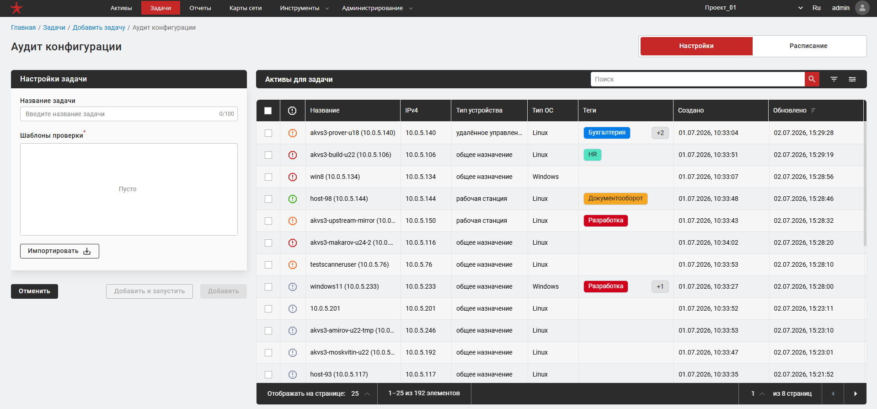877x409 pixels.
Task: Click the red star logo
Action: click(x=16, y=8)
